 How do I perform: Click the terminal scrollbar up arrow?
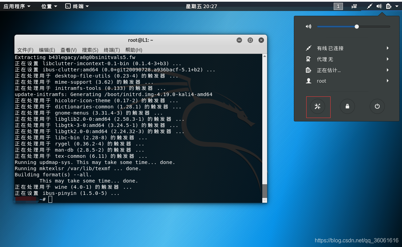click(x=265, y=56)
